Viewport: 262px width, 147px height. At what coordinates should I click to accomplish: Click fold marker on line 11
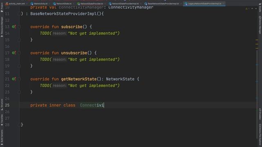point(19,13)
